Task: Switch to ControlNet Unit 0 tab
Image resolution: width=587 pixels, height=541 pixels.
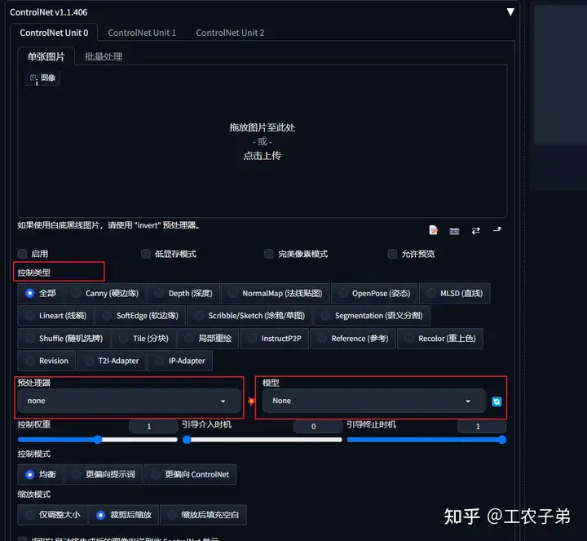Action: 54,33
